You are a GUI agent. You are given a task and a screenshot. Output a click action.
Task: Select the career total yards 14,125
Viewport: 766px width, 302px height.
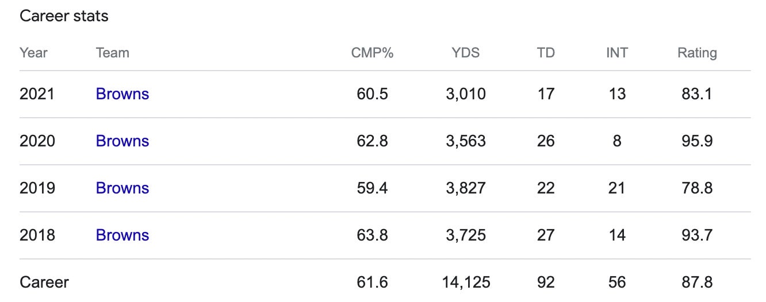pos(465,282)
